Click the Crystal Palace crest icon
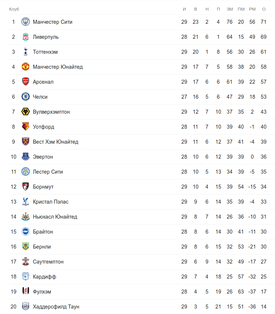The width and height of the screenshot is (275, 314). (25, 202)
